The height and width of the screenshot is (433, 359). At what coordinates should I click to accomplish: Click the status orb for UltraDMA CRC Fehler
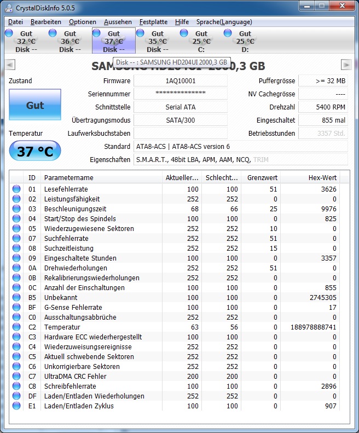16,376
